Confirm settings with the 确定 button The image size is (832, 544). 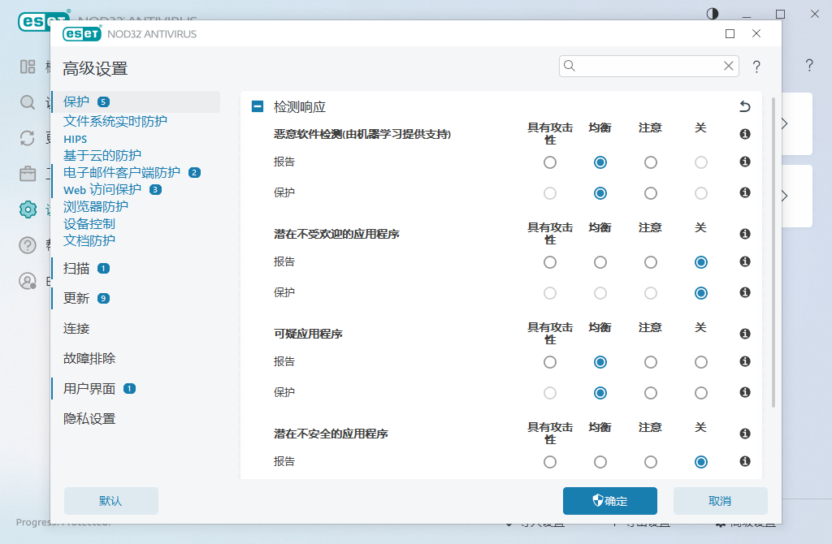[609, 501]
